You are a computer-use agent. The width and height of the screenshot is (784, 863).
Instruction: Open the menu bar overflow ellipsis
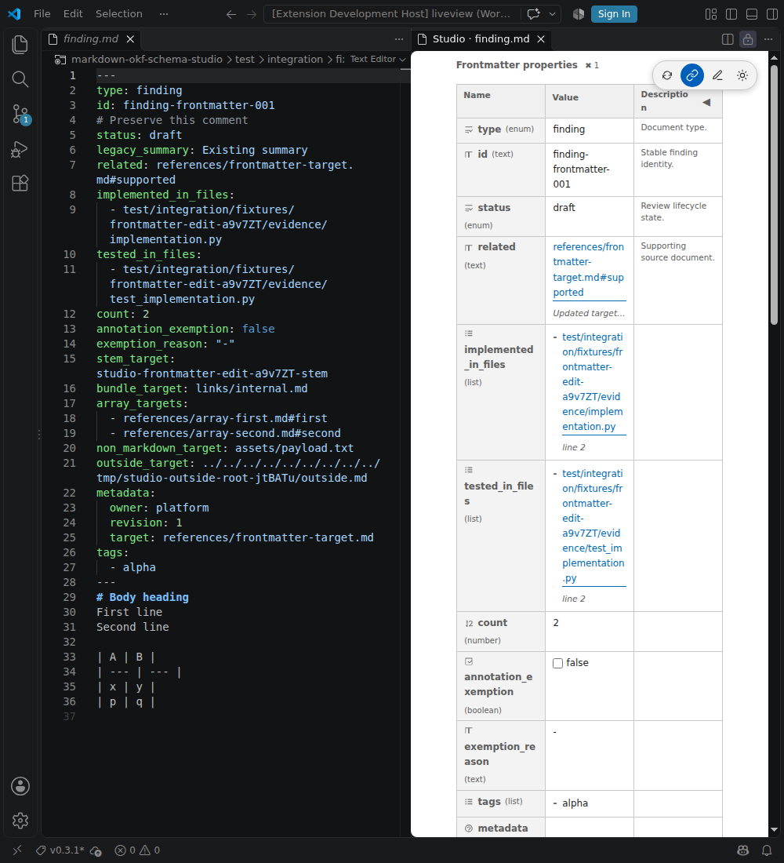(163, 14)
